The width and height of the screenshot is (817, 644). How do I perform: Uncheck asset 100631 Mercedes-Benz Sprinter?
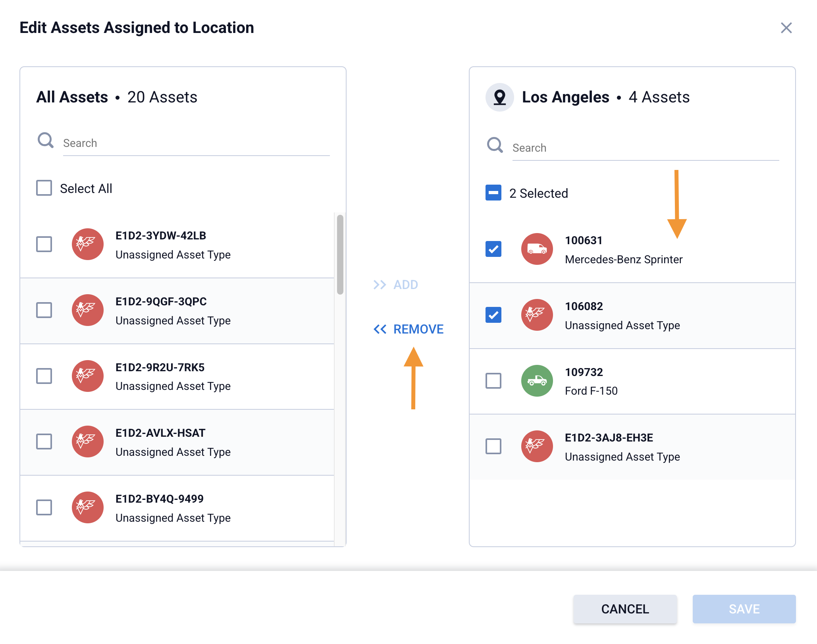493,249
